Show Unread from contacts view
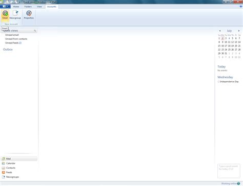 tap(16, 39)
